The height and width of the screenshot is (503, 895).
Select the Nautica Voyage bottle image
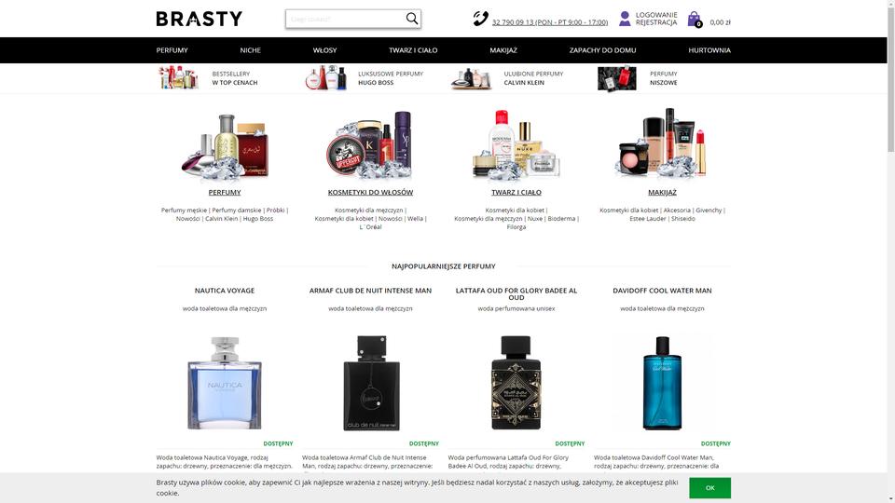pos(225,383)
